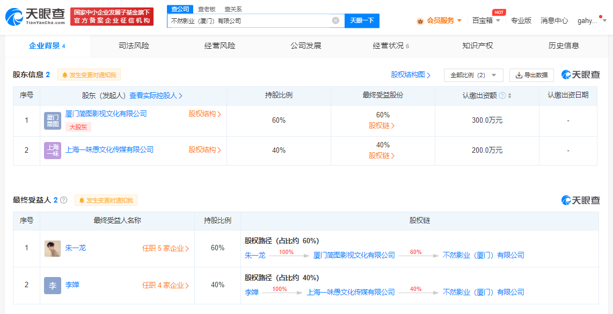Click 李婵 in the 40% equity path
613x314 pixels.
point(251,292)
